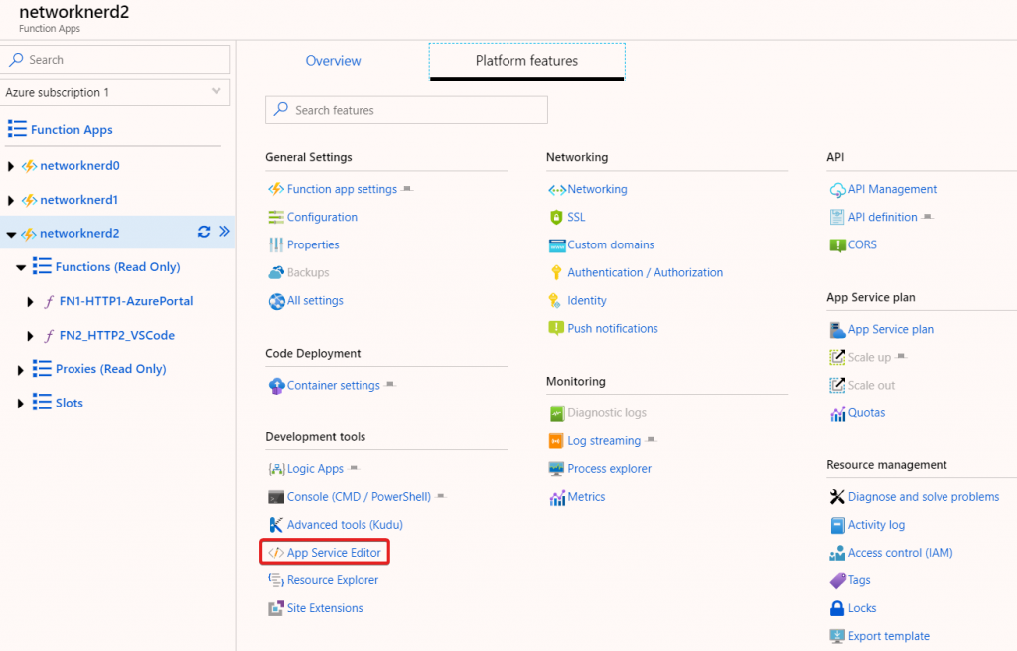Click the SSL shield icon
The height and width of the screenshot is (651, 1017).
(x=556, y=217)
